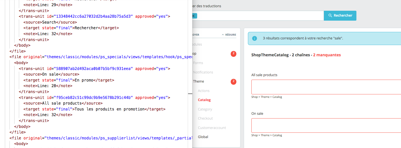This screenshot has height=148, width=401.
Task: Collapse the tree with RÉDUIRE
Action: click(229, 35)
